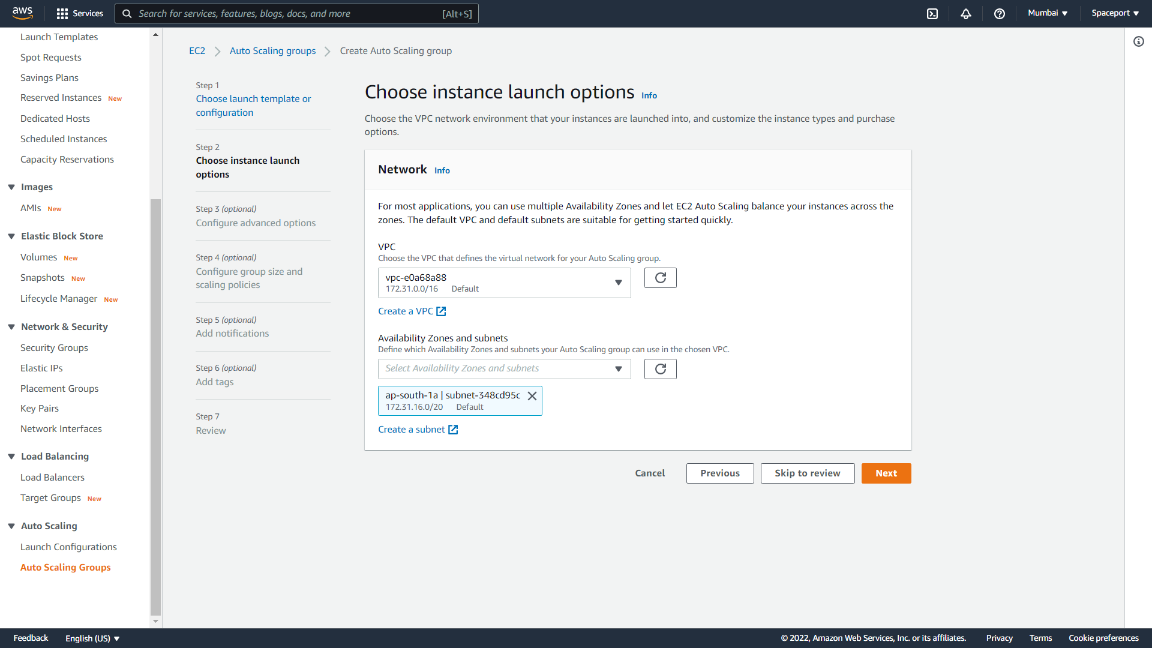Click the AWS logo home icon
Image resolution: width=1152 pixels, height=648 pixels.
click(x=23, y=13)
